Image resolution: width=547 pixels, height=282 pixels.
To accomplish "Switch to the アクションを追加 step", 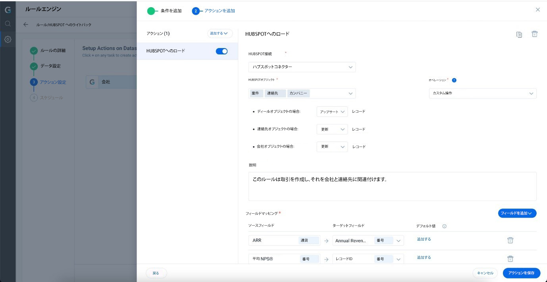I will (220, 11).
